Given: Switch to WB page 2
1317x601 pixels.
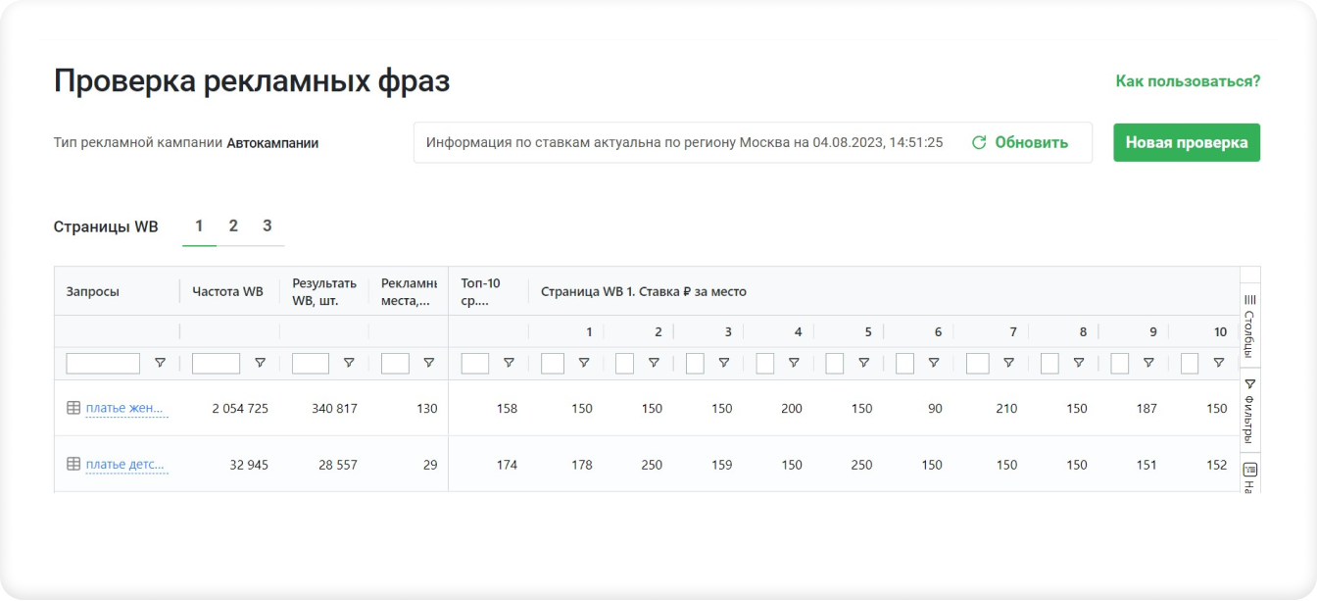Looking at the screenshot, I should [x=233, y=226].
